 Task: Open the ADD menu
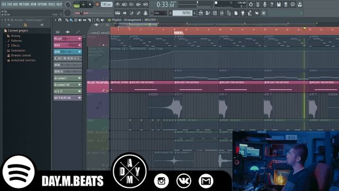[x=15, y=4]
